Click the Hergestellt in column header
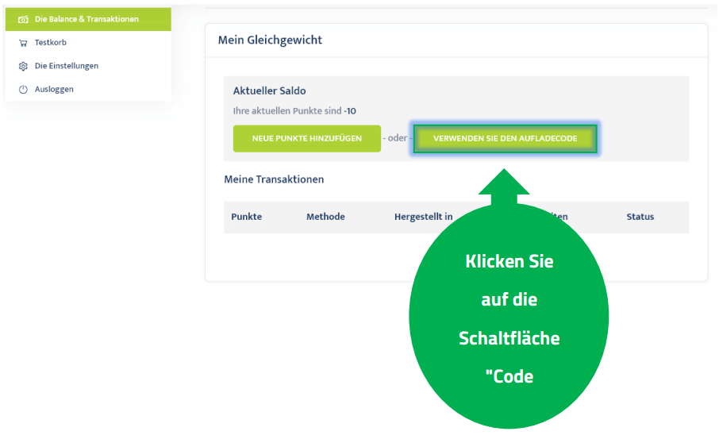Screen dimensions: 719x435 tap(423, 217)
